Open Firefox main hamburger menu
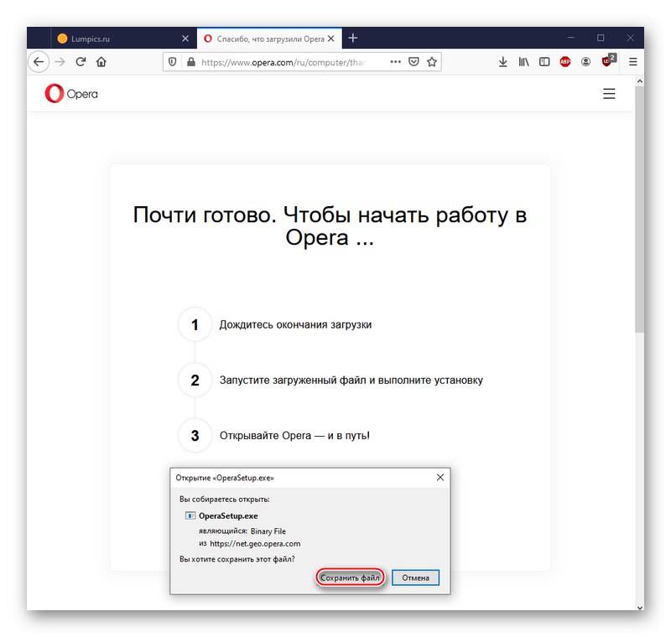671x637 pixels. 633,62
